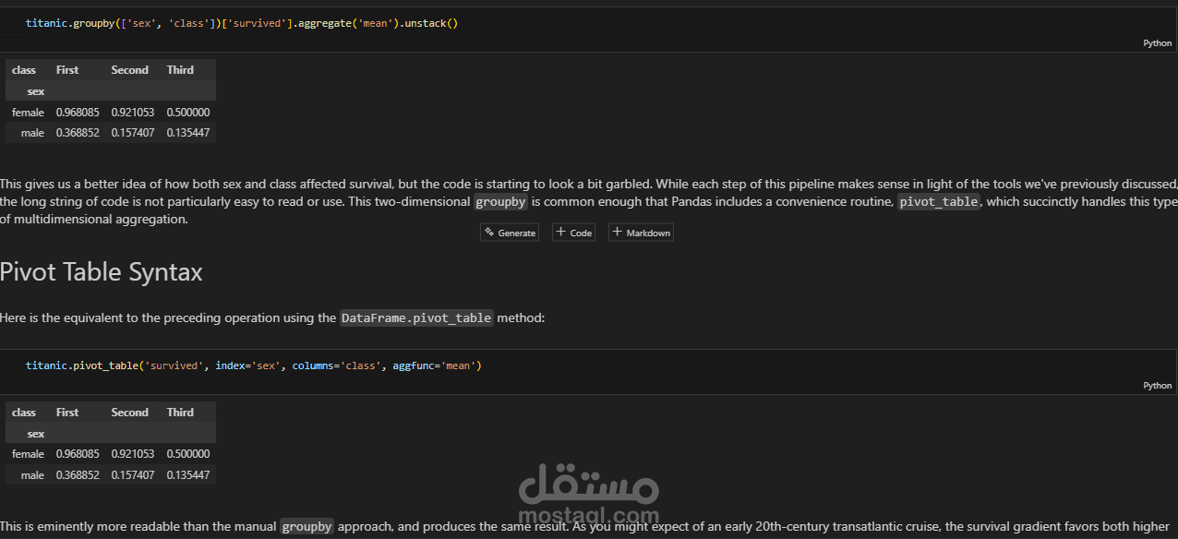Click the First column header in the top table
Viewport: 1178px width, 539px height.
66,69
